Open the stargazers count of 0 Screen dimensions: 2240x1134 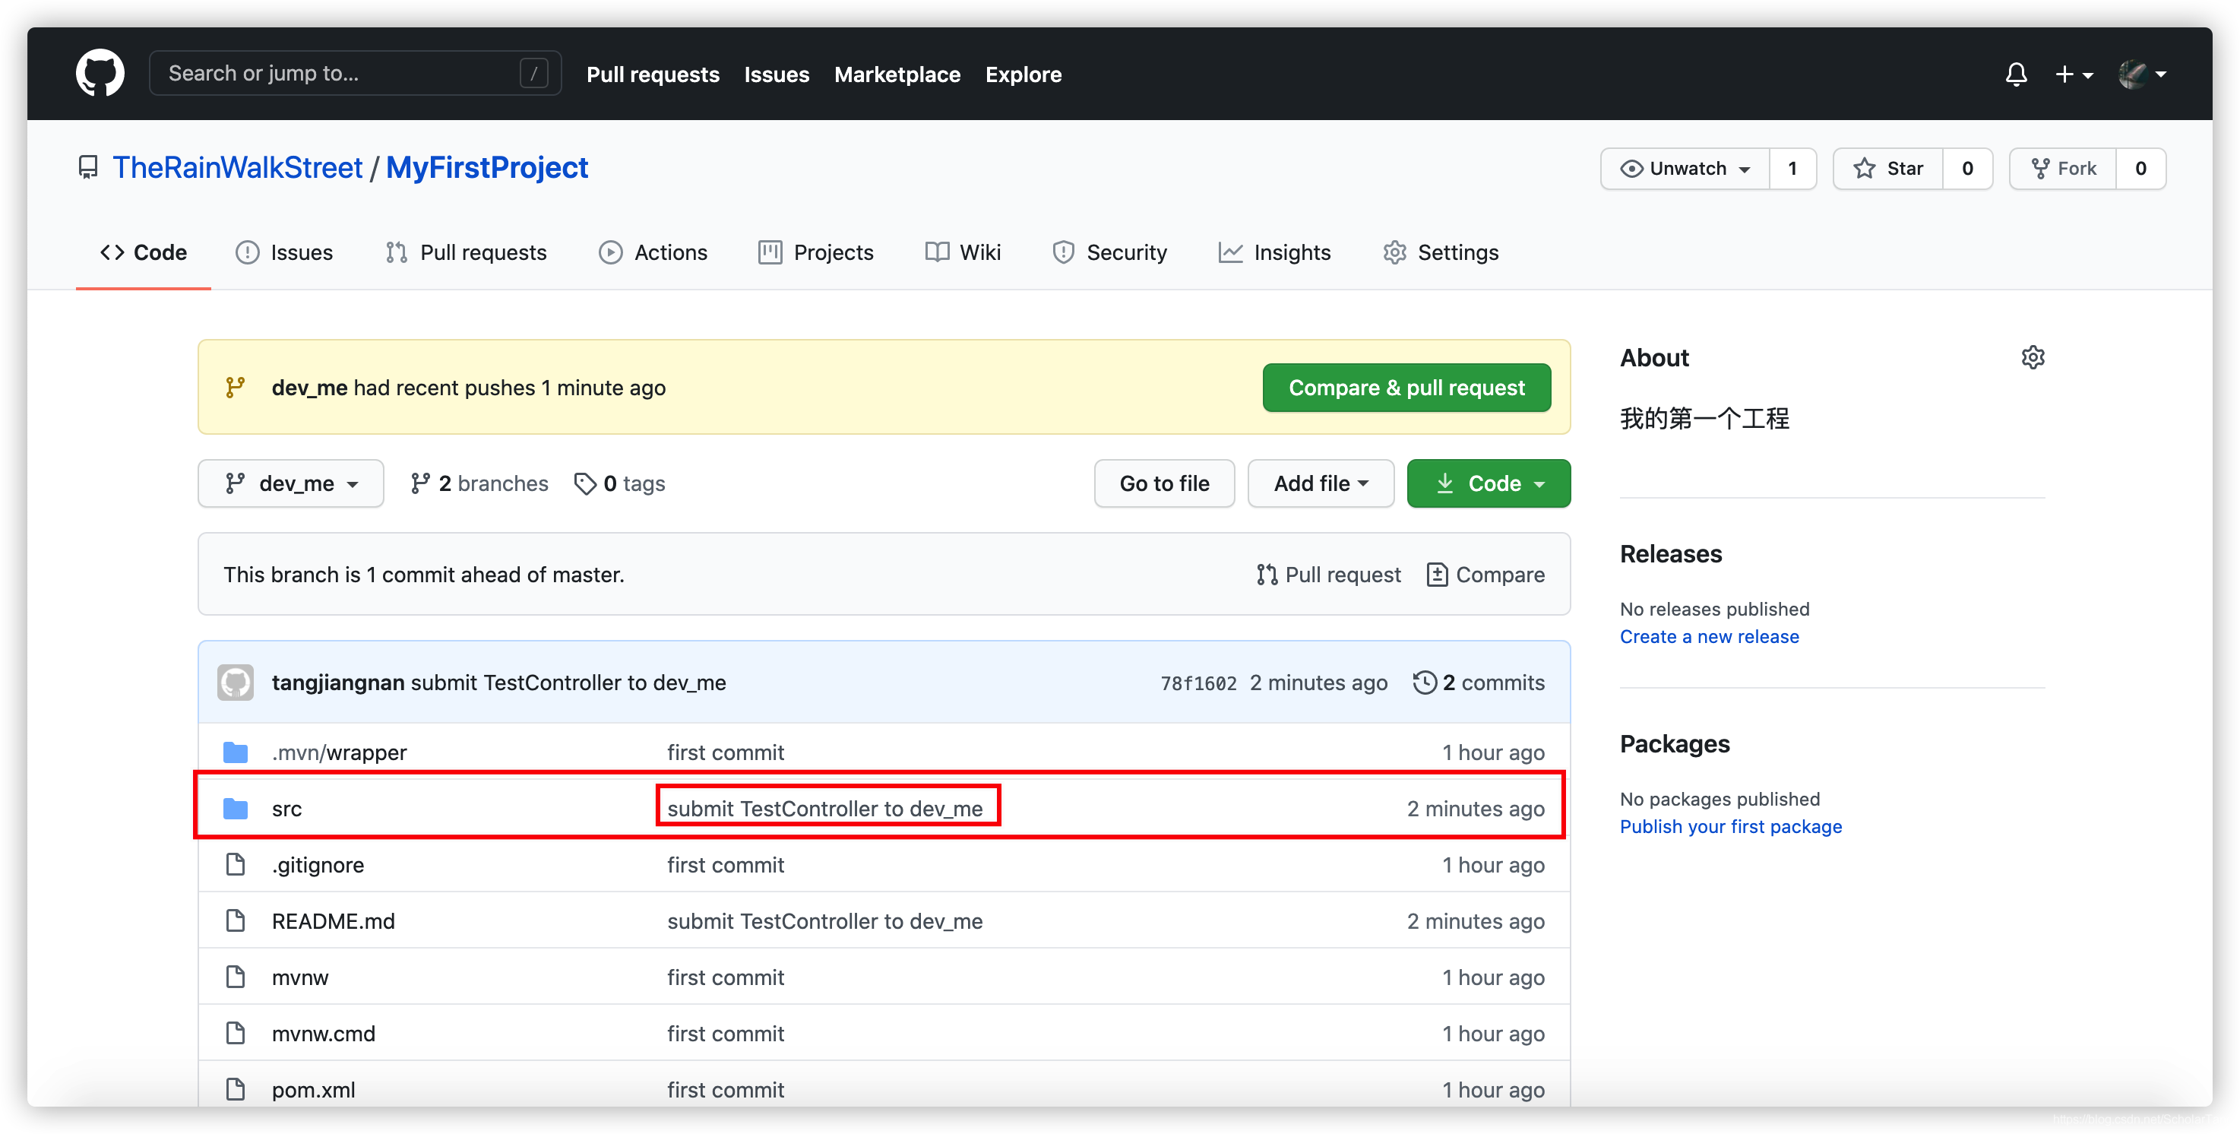coord(1967,169)
